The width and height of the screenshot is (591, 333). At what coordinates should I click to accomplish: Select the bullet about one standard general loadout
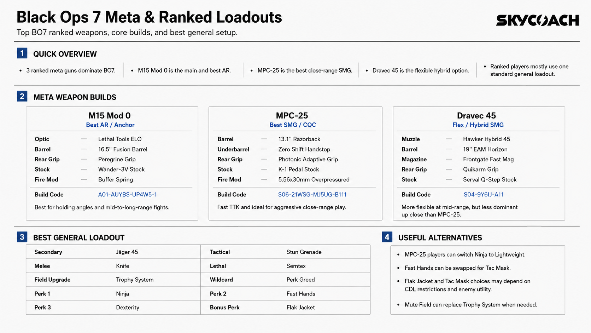tap(529, 70)
